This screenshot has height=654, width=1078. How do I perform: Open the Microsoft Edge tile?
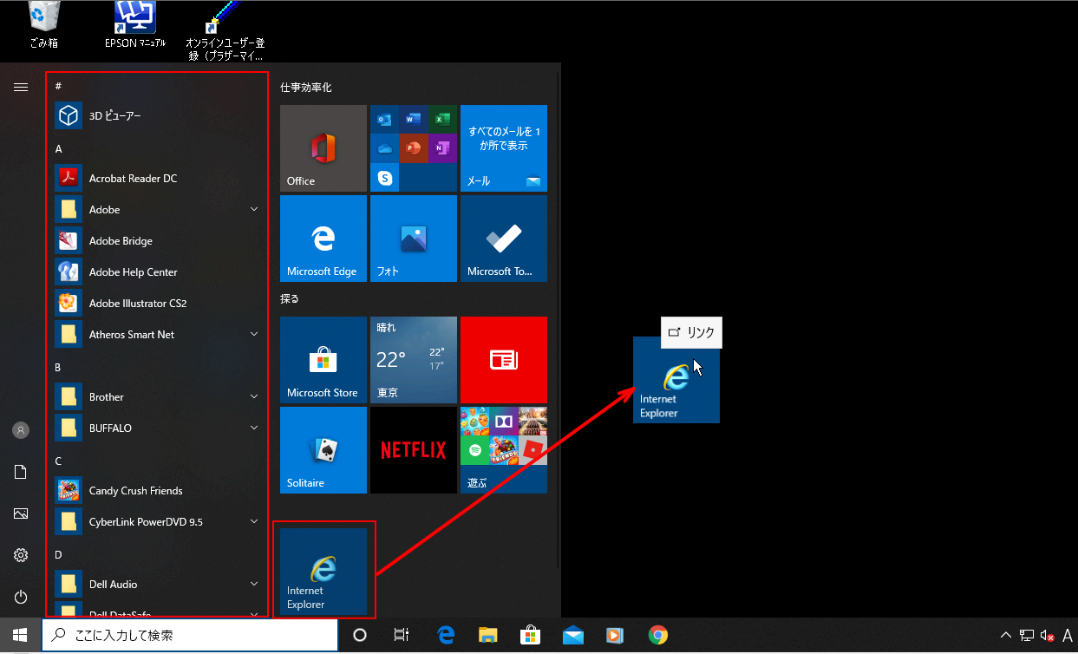[x=323, y=239]
